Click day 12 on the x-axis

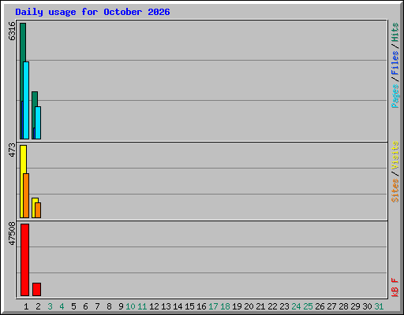point(154,306)
